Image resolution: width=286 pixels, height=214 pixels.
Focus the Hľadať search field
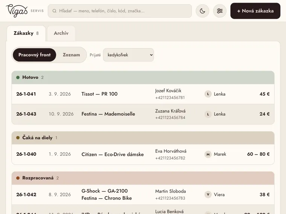[120, 11]
